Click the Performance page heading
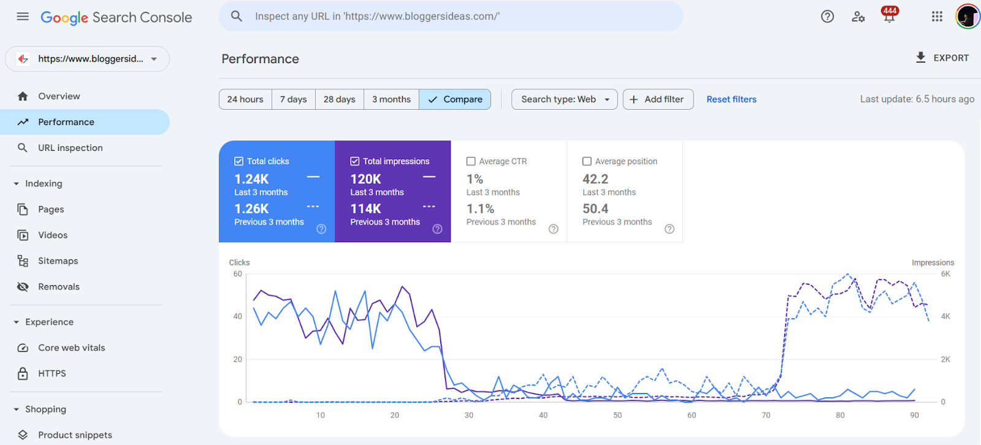Screen dimensions: 981x445 [261, 59]
